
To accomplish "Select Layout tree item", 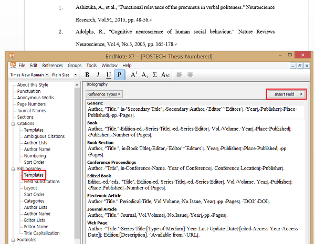I will coord(30,188).
